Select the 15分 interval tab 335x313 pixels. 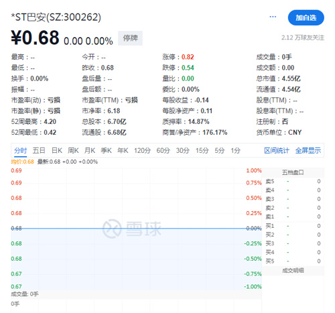click(x=202, y=151)
